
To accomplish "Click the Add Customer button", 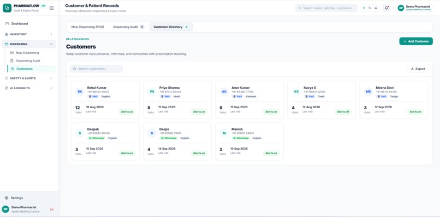I will pos(416,41).
